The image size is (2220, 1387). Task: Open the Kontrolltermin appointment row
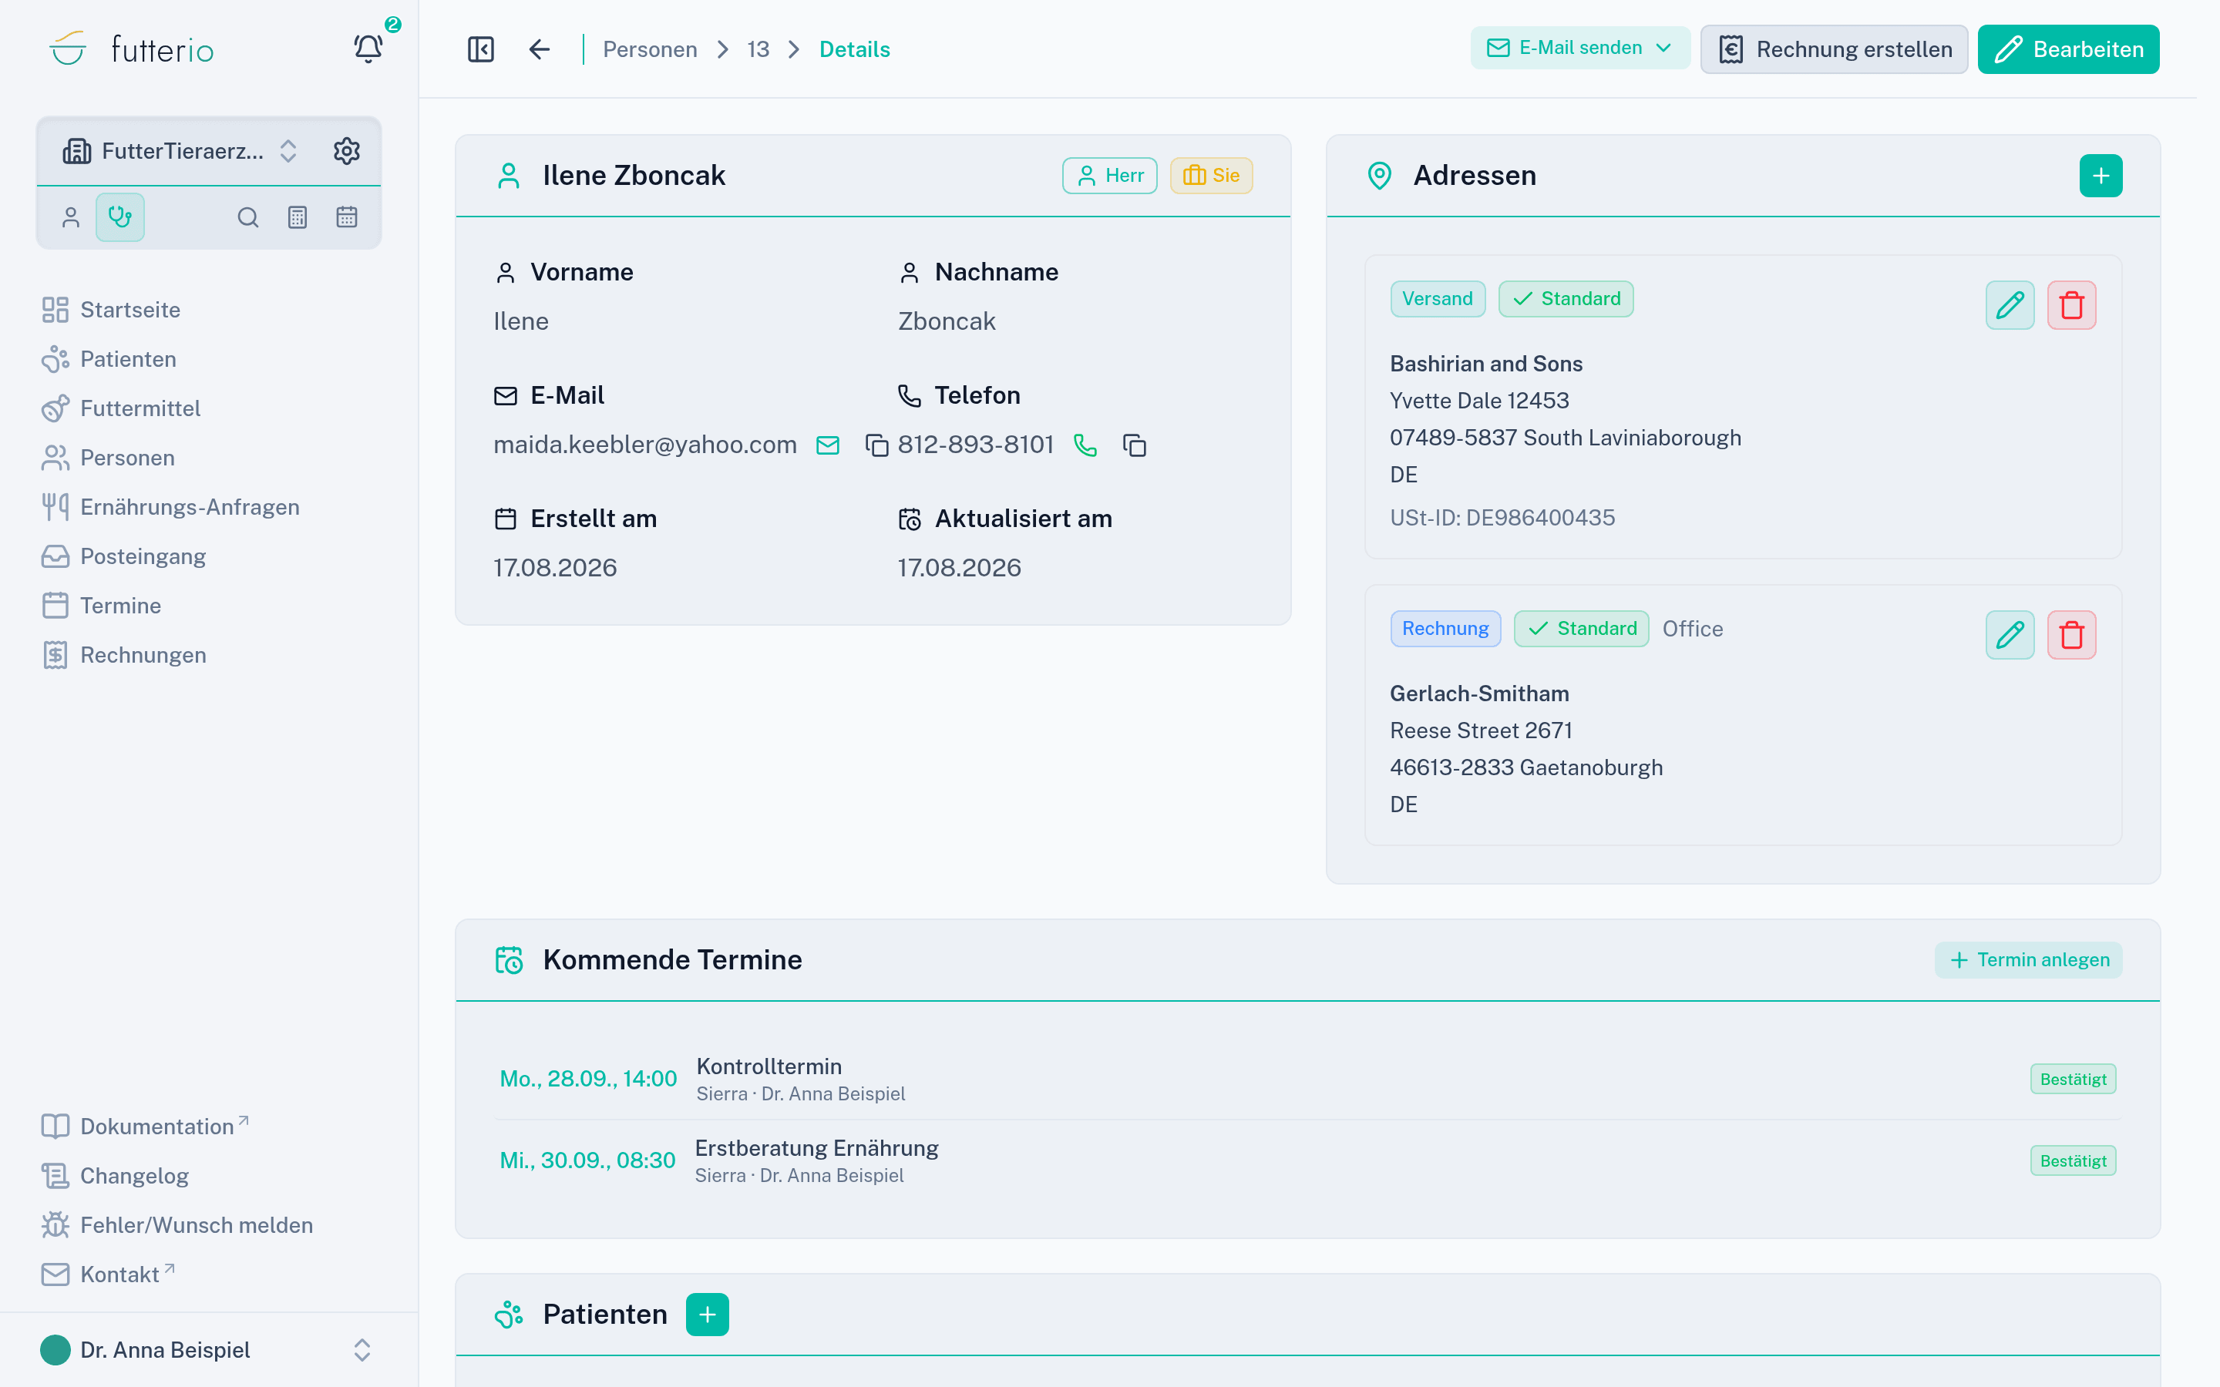[1307, 1079]
